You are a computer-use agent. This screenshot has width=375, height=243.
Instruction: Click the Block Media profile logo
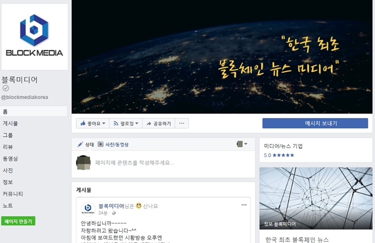pyautogui.click(x=34, y=36)
